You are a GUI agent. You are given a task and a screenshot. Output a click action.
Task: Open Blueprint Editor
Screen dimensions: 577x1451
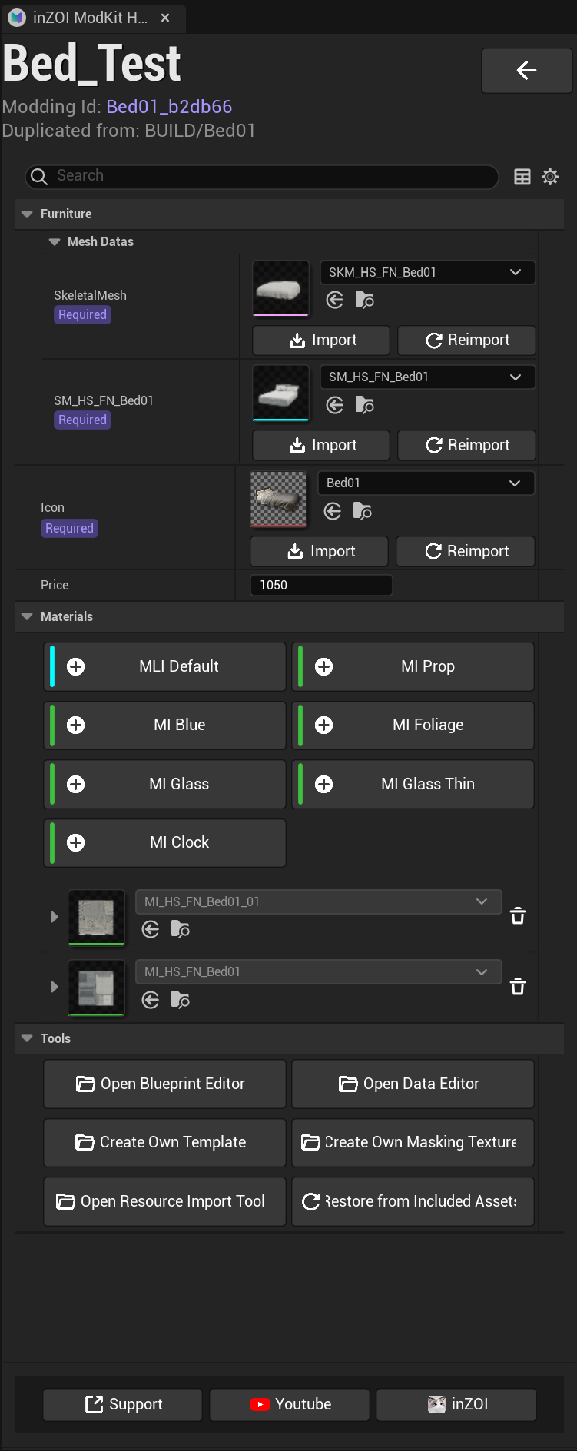click(x=165, y=1084)
